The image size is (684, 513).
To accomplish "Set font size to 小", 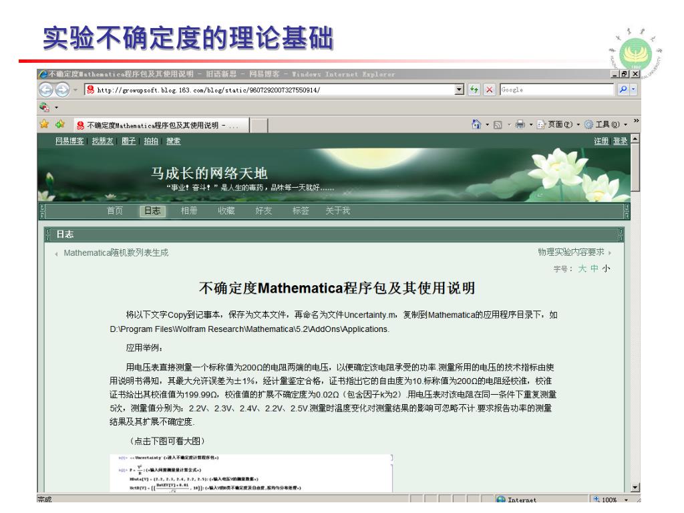I will coord(606,269).
